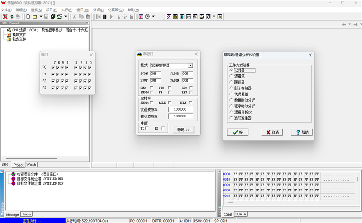Toggle P3 bit 3 checkbox in port window
The height and width of the screenshot is (223, 362).
(x=76, y=88)
